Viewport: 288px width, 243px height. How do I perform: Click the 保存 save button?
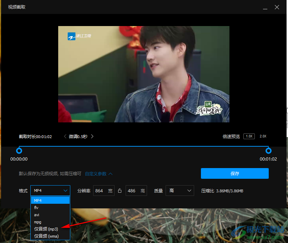(x=235, y=173)
